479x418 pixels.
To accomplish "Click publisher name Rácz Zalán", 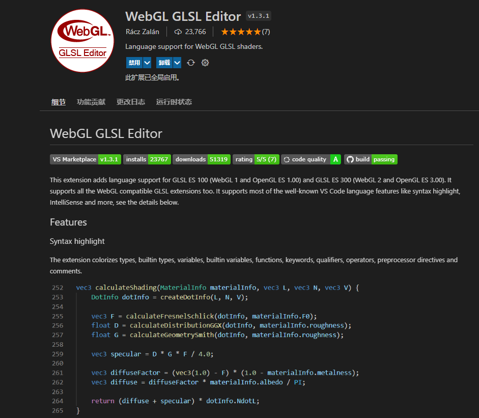I will tap(143, 32).
